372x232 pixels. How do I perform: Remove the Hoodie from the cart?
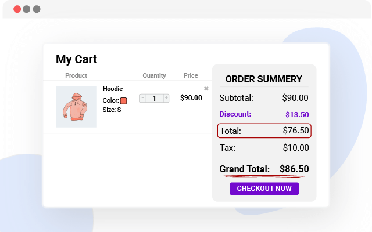pyautogui.click(x=206, y=89)
